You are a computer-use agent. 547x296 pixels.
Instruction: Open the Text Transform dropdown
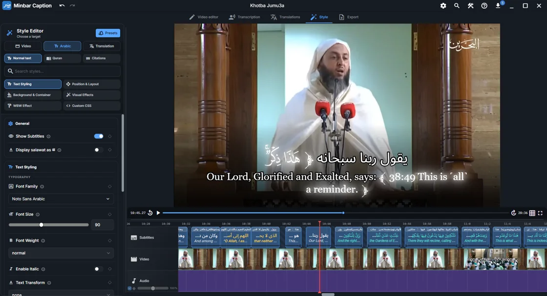[x=61, y=294]
